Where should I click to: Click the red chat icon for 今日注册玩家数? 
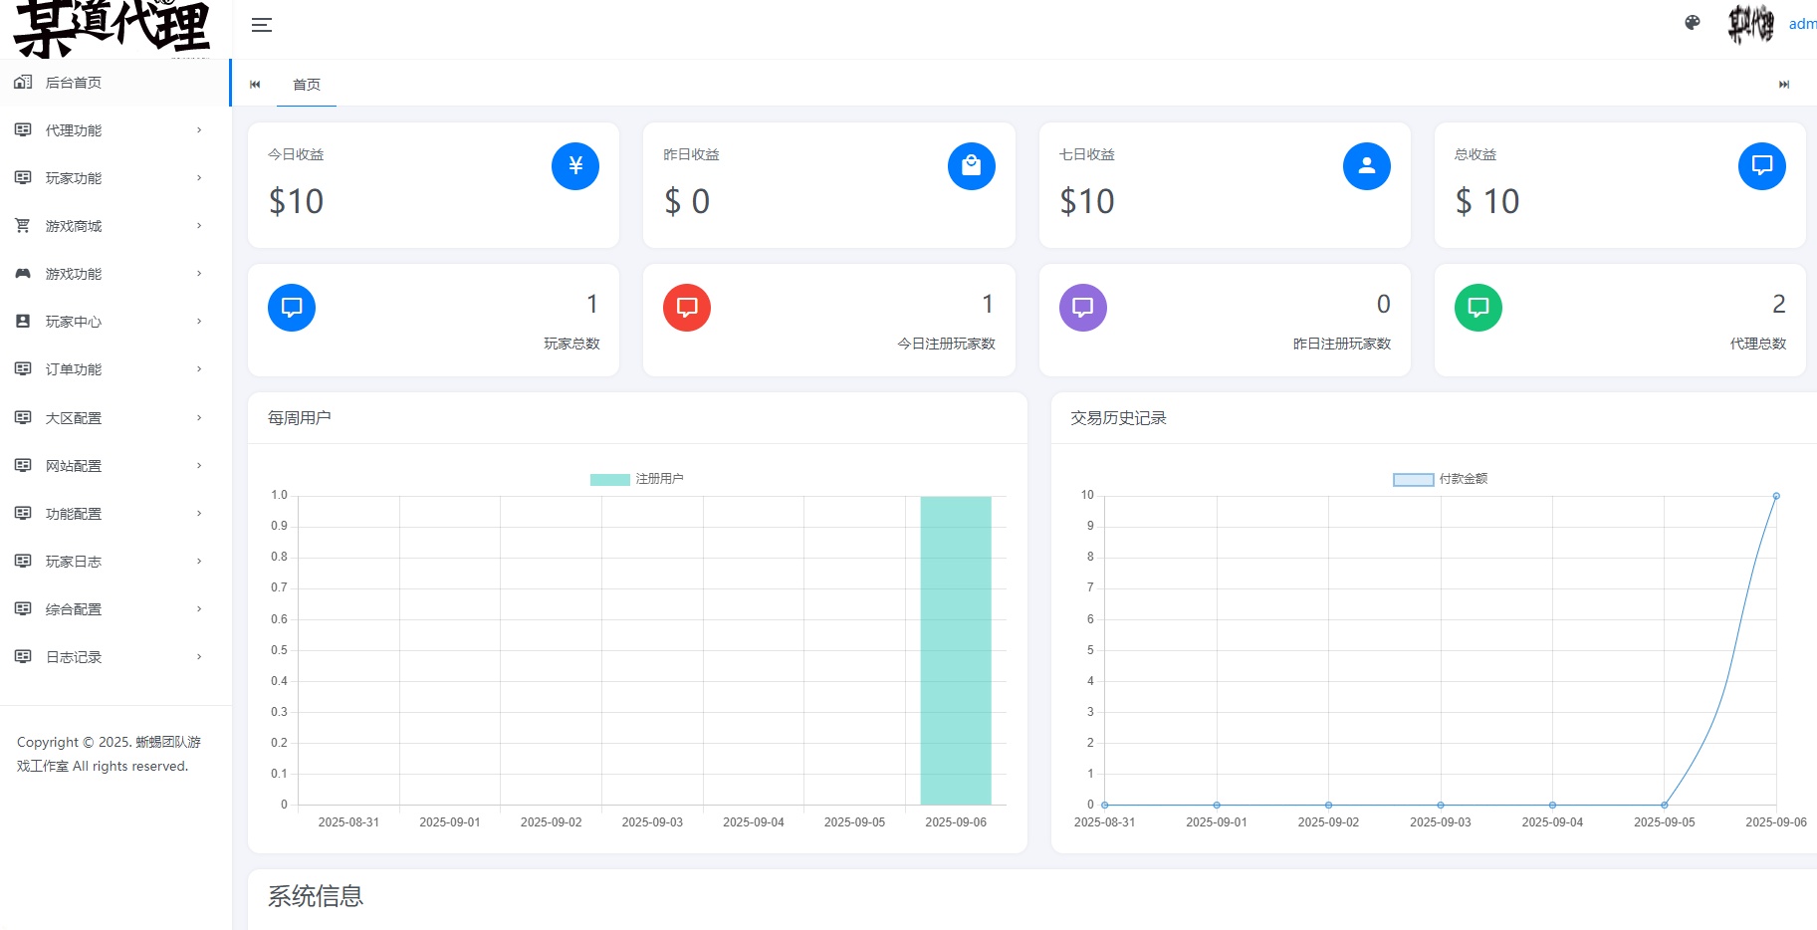[x=686, y=308]
